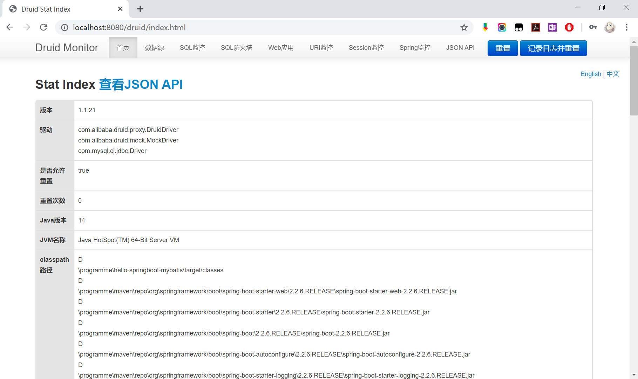
Task: Open the round colorful camera extension
Action: tap(502, 27)
